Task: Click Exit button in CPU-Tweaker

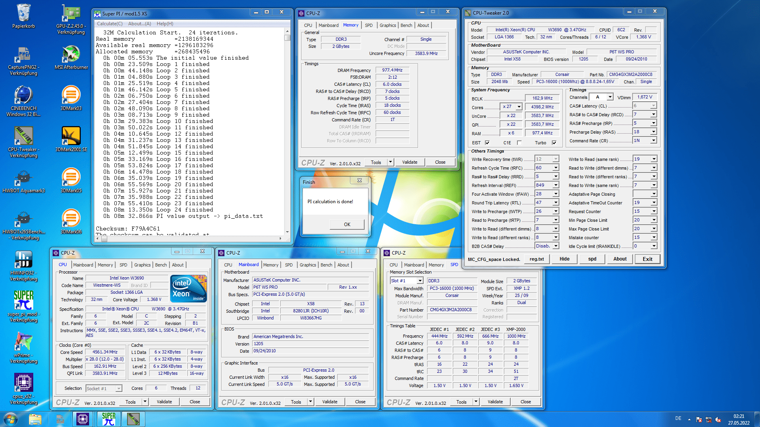Action: click(x=647, y=259)
